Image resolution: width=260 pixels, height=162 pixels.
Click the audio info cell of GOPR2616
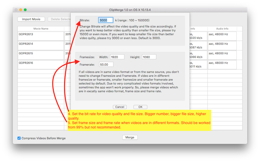point(222,65)
